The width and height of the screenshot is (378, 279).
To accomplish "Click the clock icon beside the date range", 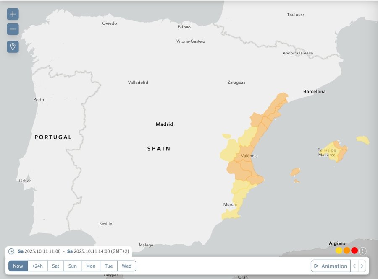I will [x=11, y=251].
